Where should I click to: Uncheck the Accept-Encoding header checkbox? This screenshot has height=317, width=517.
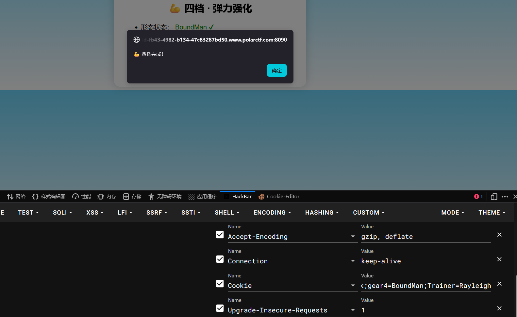tap(220, 235)
